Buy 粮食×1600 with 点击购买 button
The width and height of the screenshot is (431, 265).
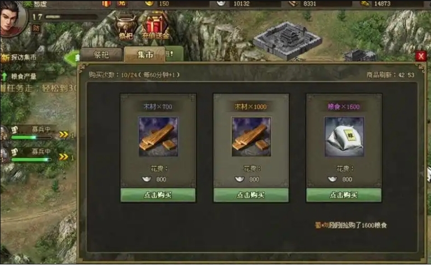(x=344, y=195)
